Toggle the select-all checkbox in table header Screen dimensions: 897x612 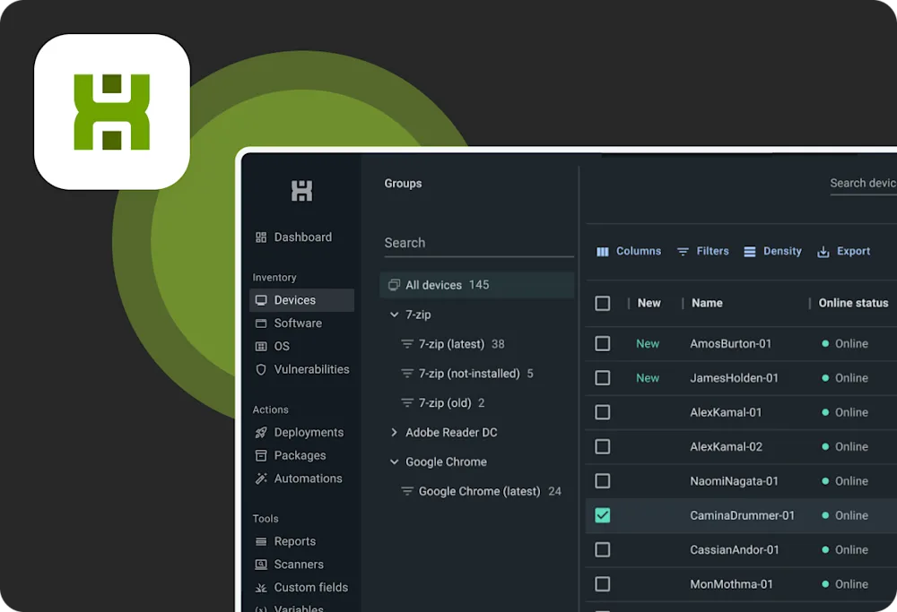(x=603, y=304)
